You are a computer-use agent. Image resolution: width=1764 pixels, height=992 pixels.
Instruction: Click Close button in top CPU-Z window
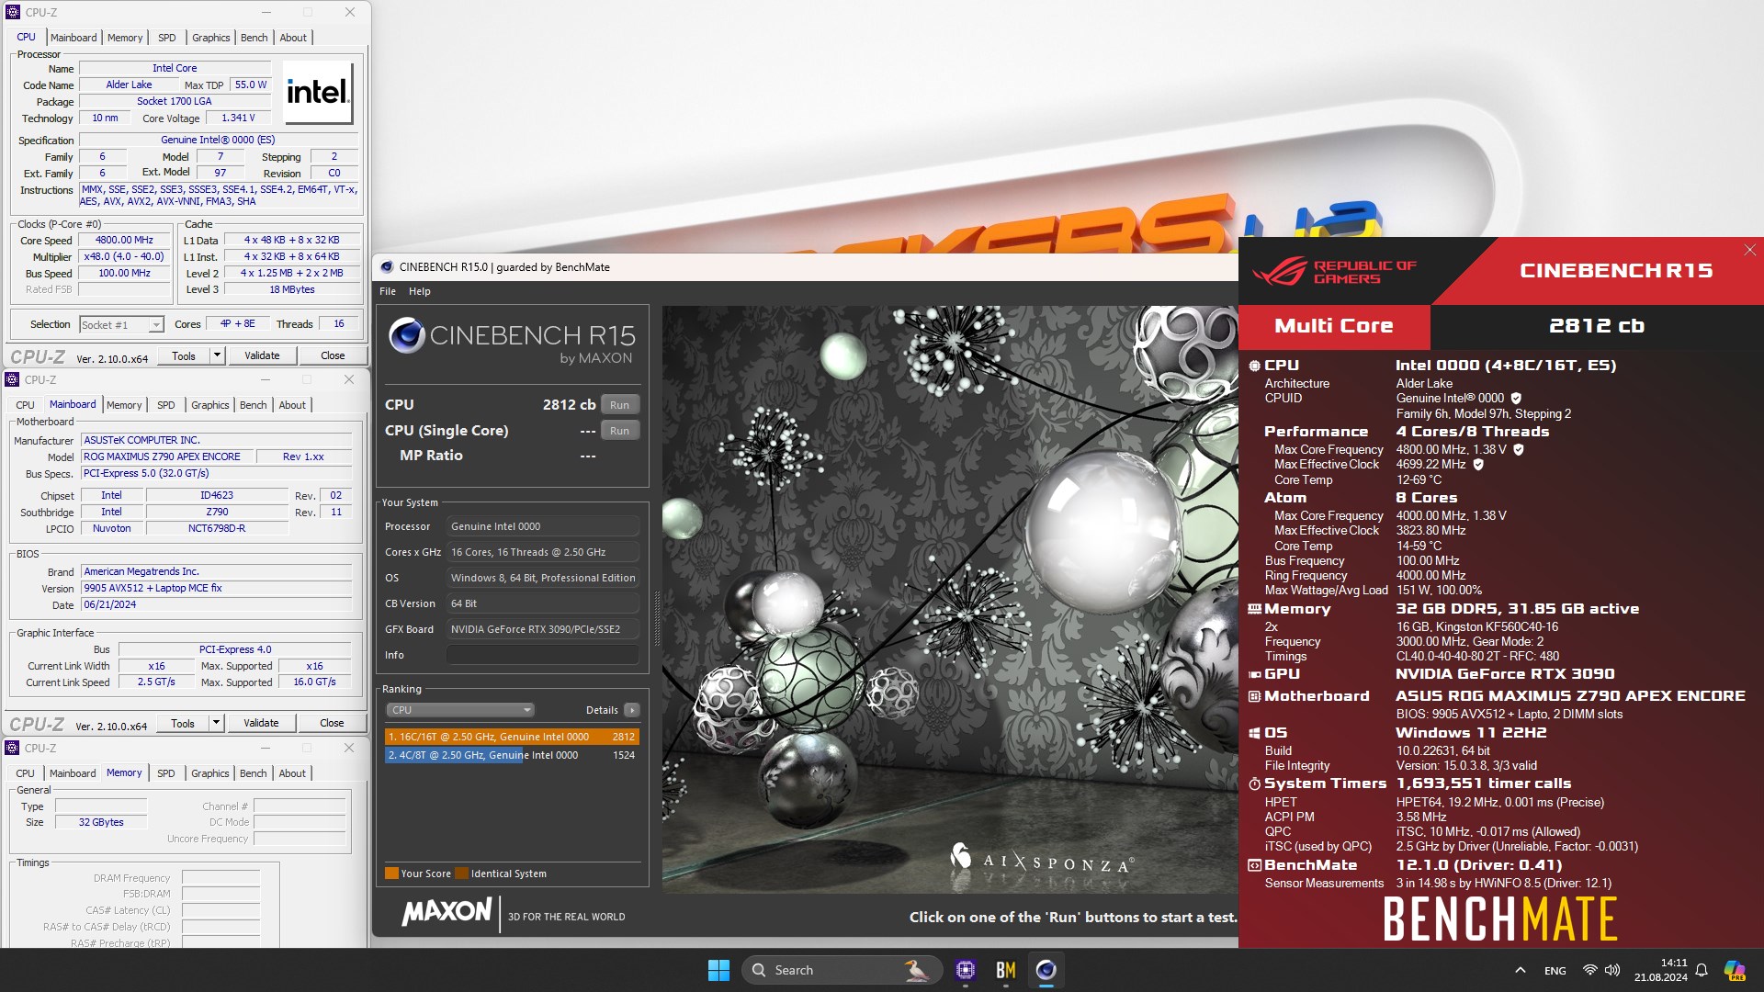[x=333, y=355]
